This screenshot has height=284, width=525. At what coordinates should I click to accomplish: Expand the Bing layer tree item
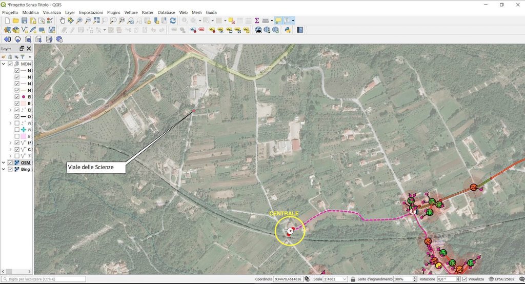pyautogui.click(x=4, y=169)
